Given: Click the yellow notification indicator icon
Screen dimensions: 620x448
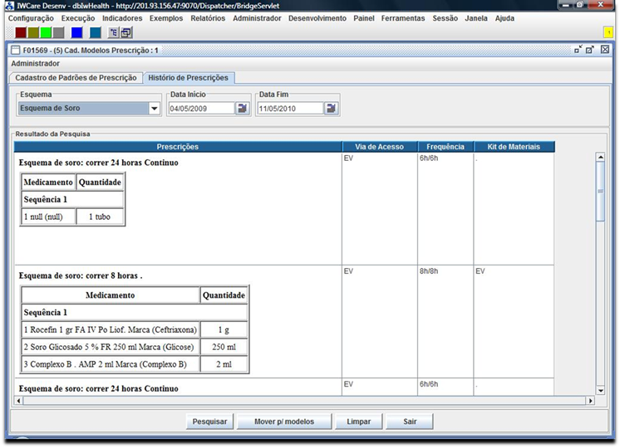Looking at the screenshot, I should click(x=608, y=32).
